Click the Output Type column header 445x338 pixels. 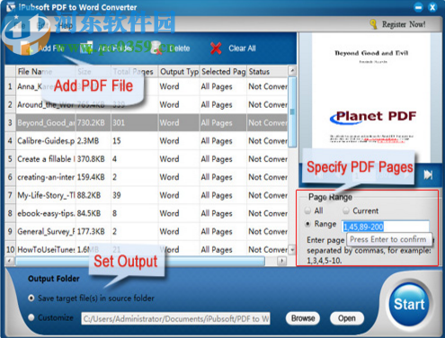pos(179,72)
